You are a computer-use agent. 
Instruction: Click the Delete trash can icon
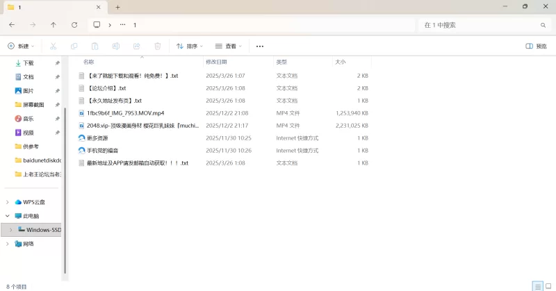tap(158, 47)
